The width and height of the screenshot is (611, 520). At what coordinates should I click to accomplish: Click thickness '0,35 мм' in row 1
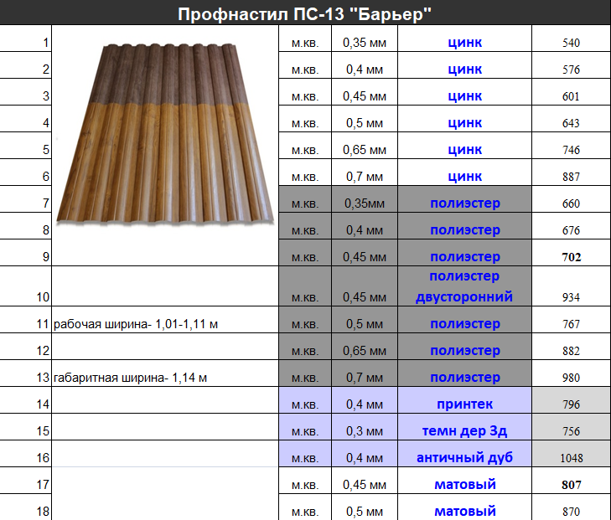point(365,43)
